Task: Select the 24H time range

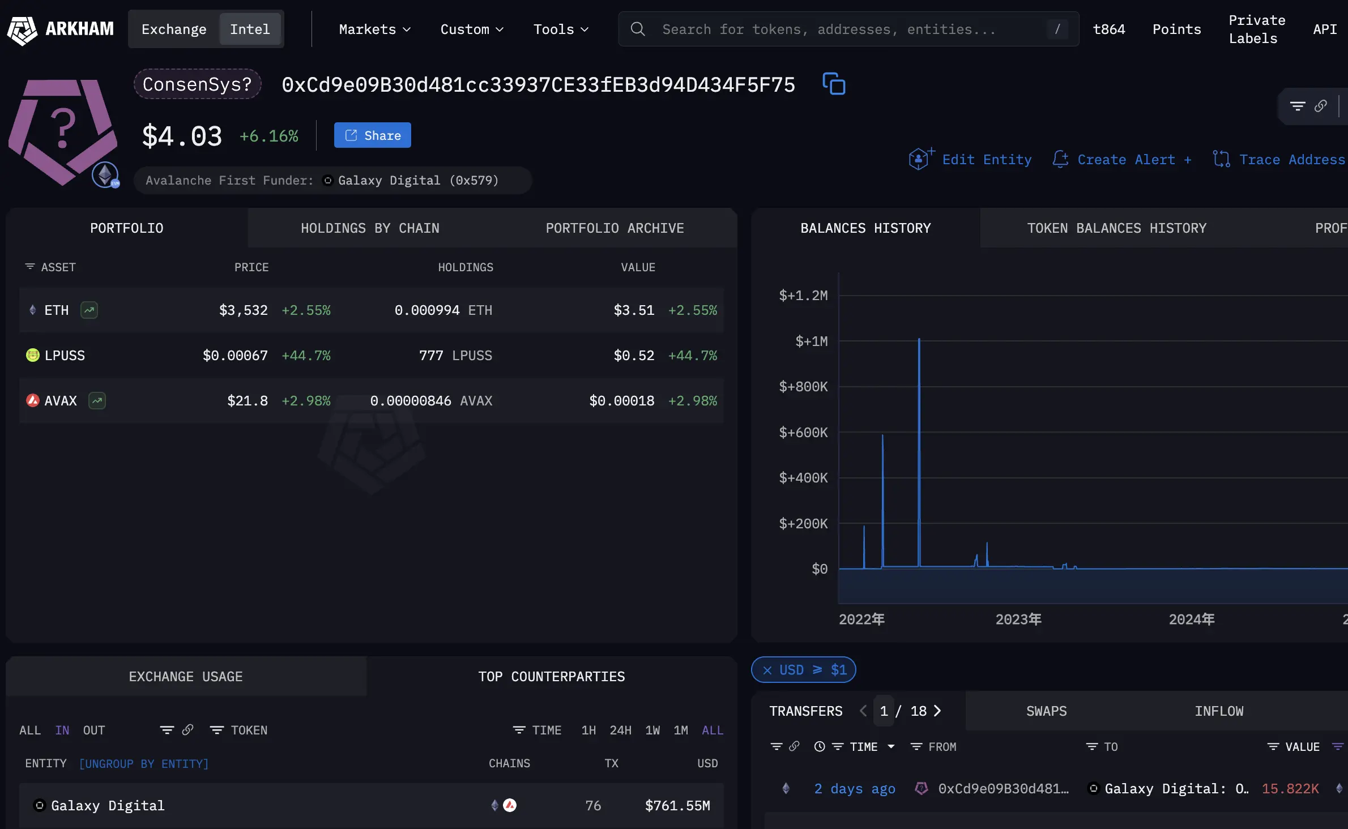Action: pyautogui.click(x=620, y=730)
